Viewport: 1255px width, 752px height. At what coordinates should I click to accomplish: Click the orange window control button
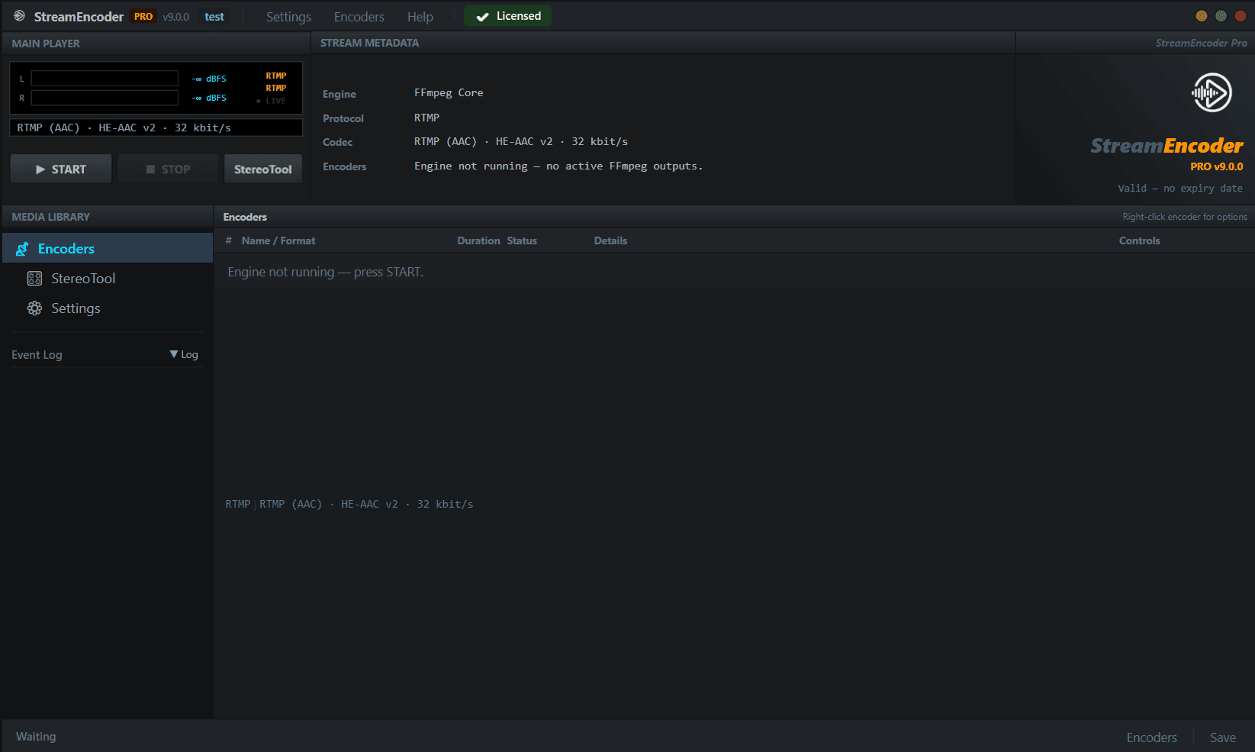click(x=1201, y=16)
